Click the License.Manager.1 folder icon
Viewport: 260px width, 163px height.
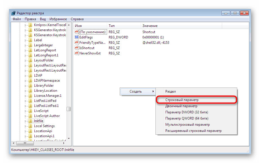pyautogui.click(x=30, y=96)
